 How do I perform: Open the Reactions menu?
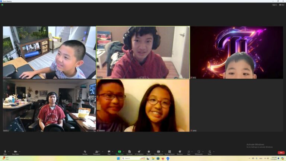[x=180, y=152]
